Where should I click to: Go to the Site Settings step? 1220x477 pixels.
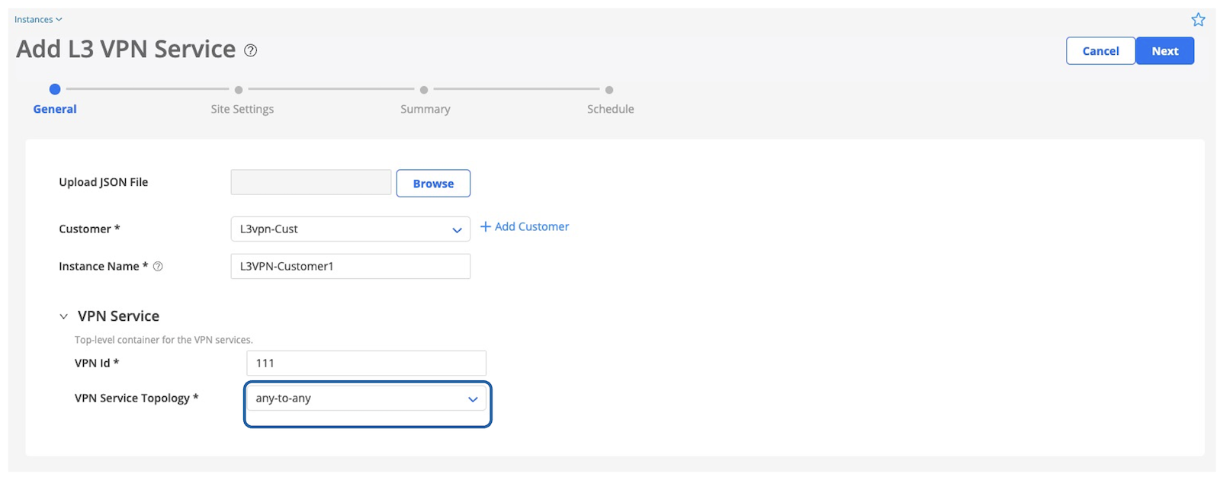pyautogui.click(x=242, y=109)
